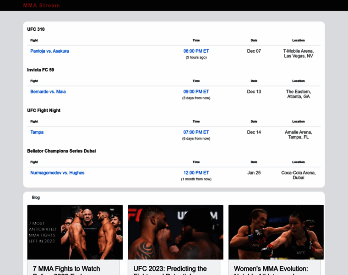Click the 12:00 PM ET time link

point(196,173)
